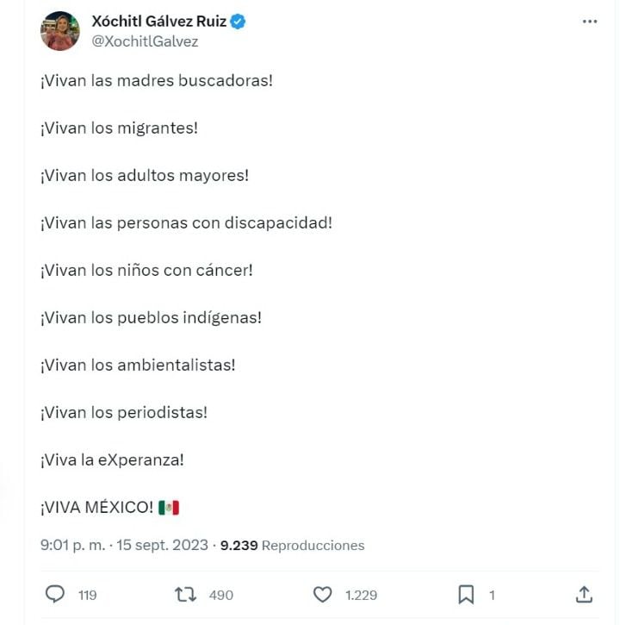This screenshot has width=620, height=625.
Task: Open the profile picture avatar
Action: coord(60,31)
